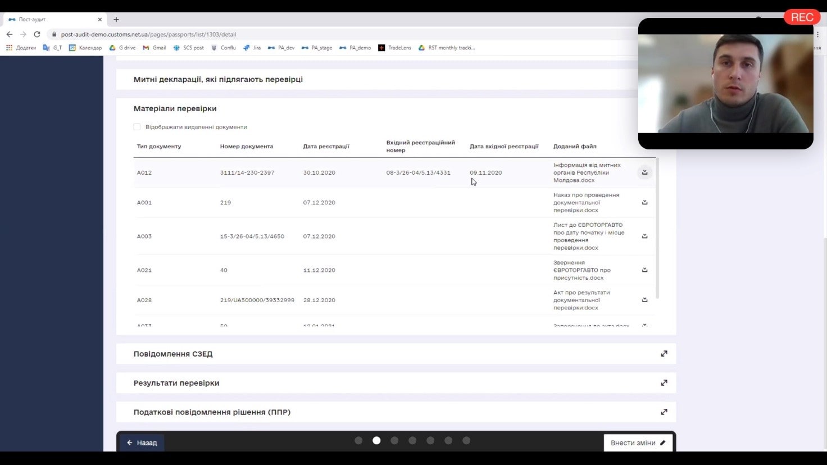Image resolution: width=827 pixels, height=465 pixels.
Task: Open the PA_dev bookmark
Action: 281,48
